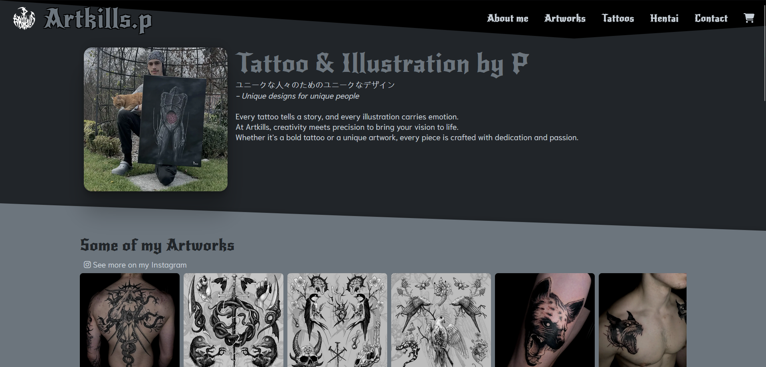Click the Instagram icon beside See more
This screenshot has width=766, height=367.
pos(87,264)
